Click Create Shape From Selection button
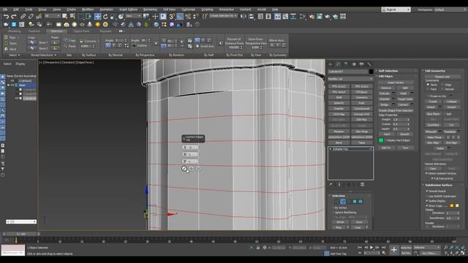The image size is (468, 263). (x=396, y=110)
